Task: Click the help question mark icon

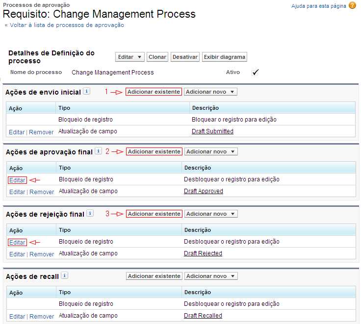Action: (352, 6)
